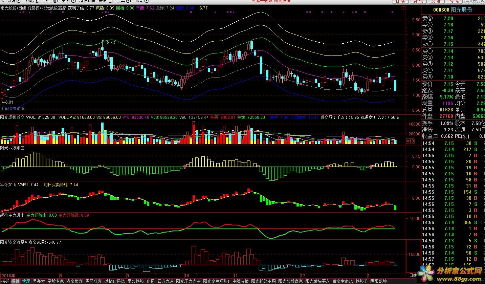Select the 掌股专家 indicator tab
Image resolution: width=485 pixels, height=284 pixels.
[x=56, y=281]
